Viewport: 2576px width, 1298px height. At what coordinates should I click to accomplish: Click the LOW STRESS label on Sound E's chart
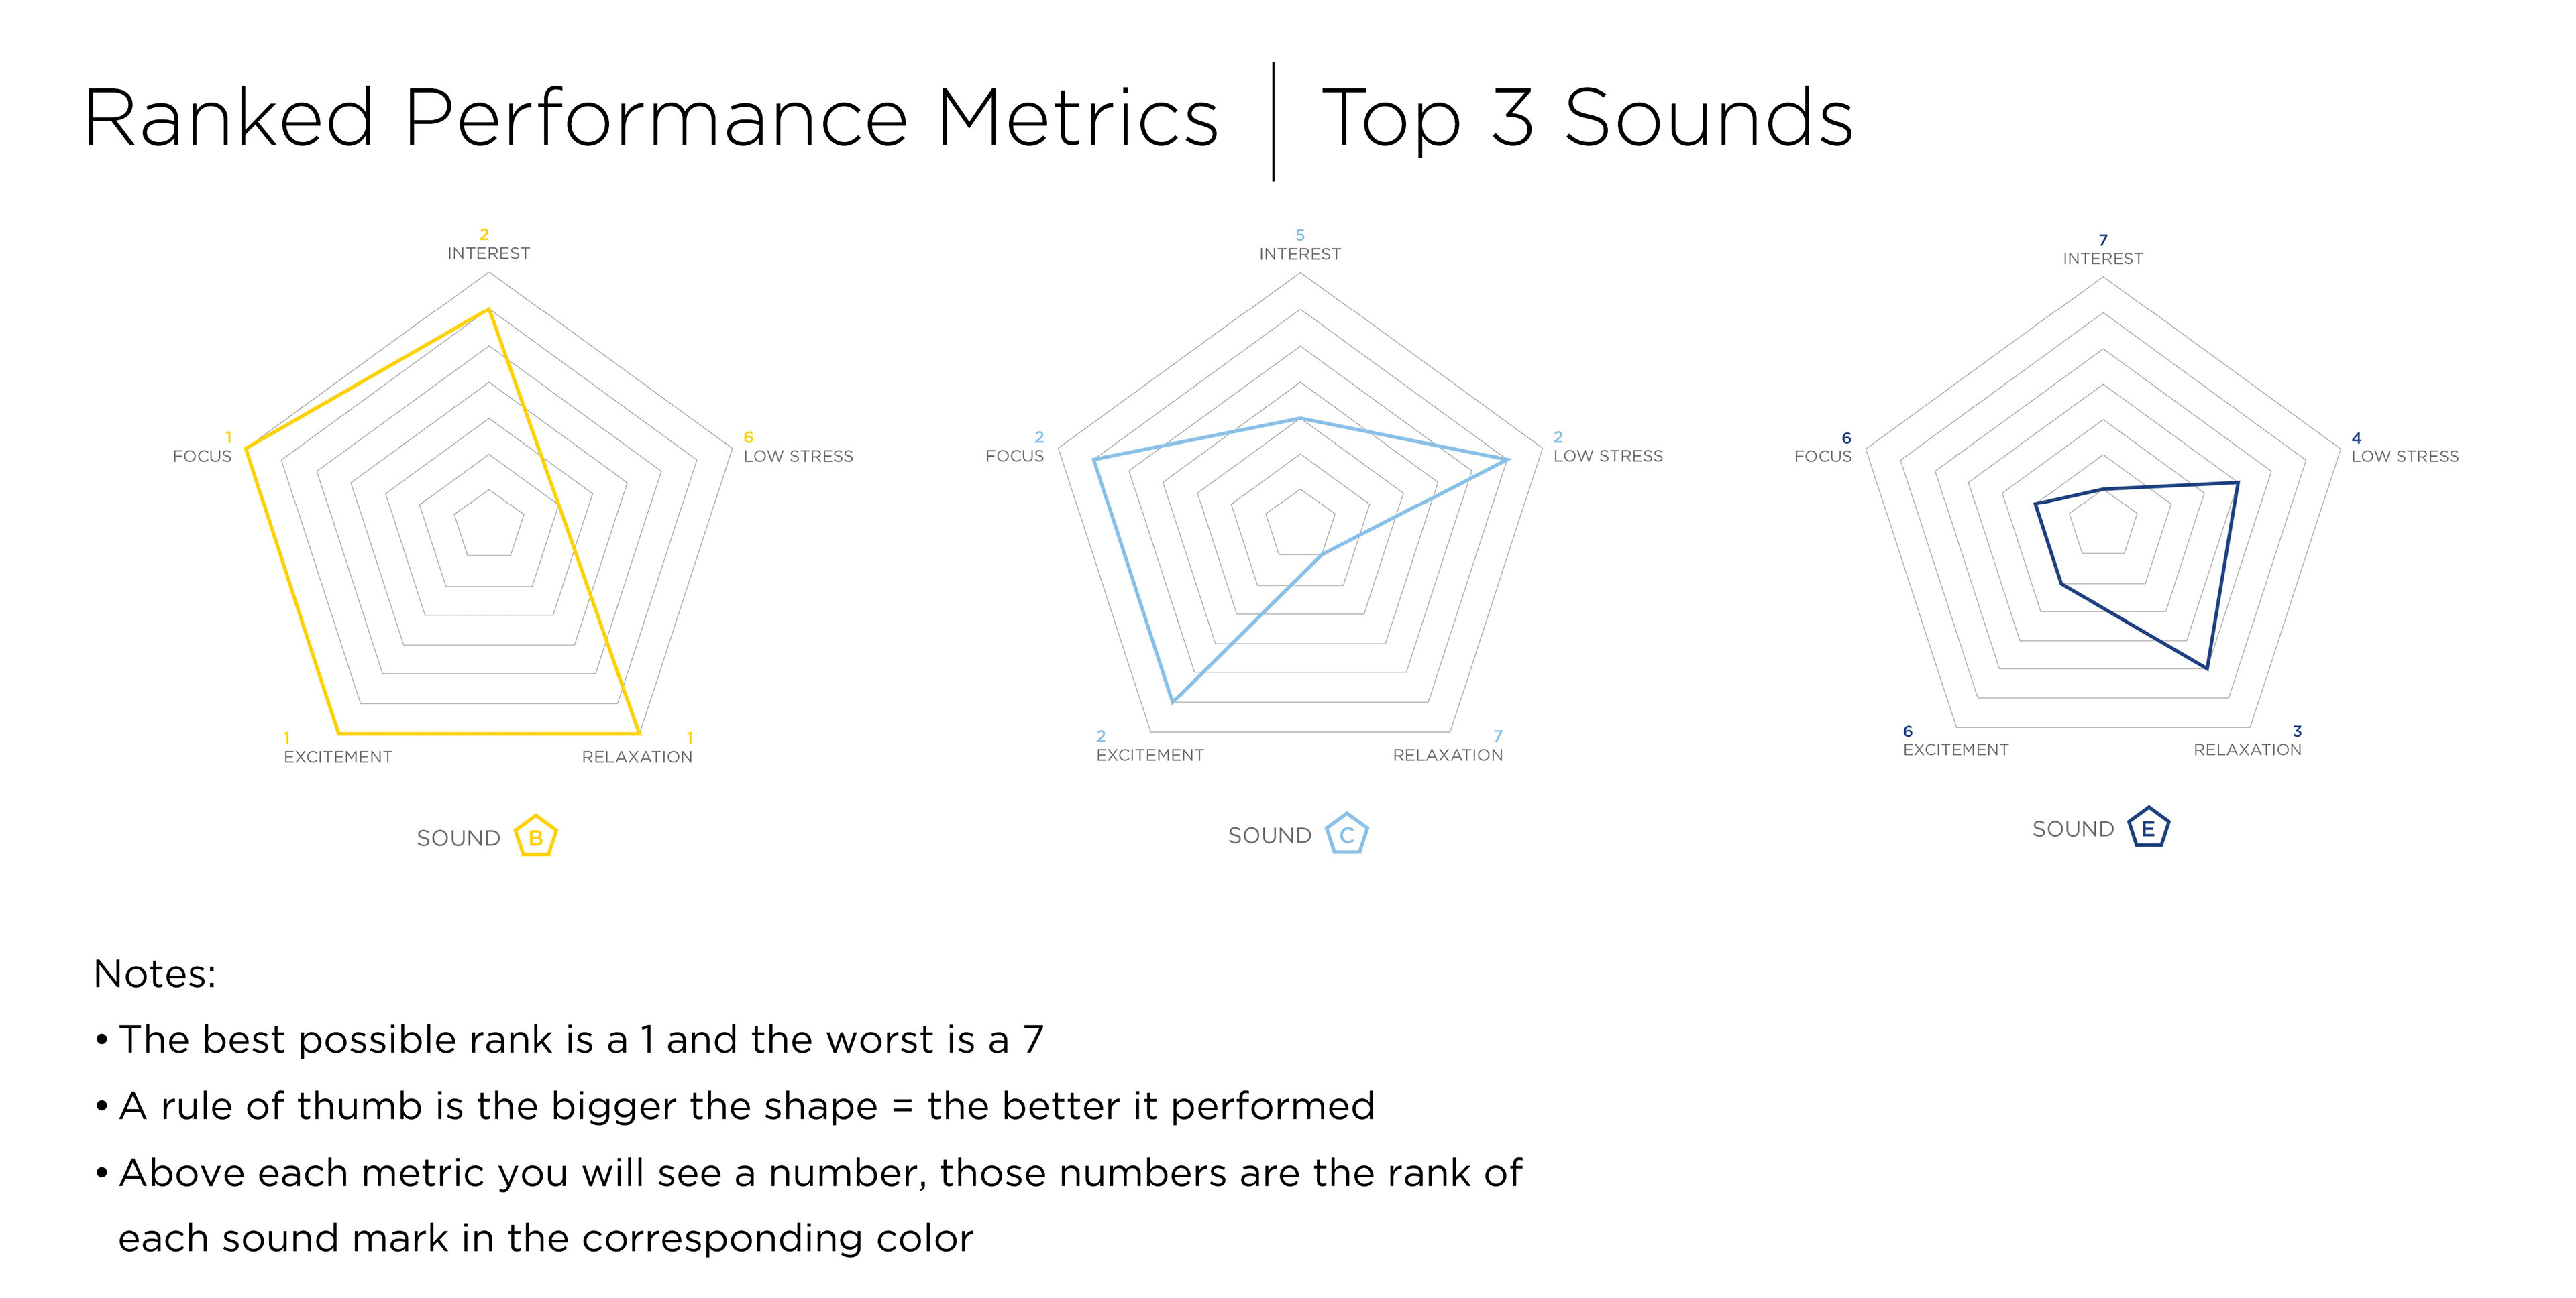2404,457
